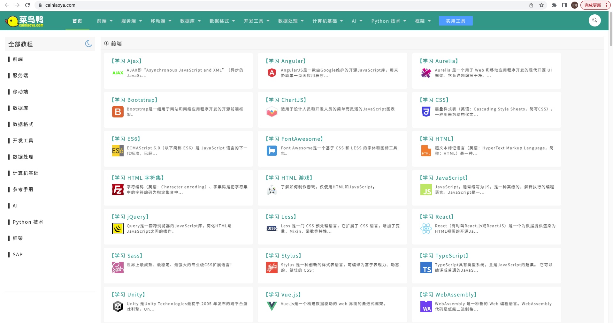Click the HTML 游戏 gamepad icon
Image resolution: width=613 pixels, height=323 pixels.
click(x=272, y=190)
